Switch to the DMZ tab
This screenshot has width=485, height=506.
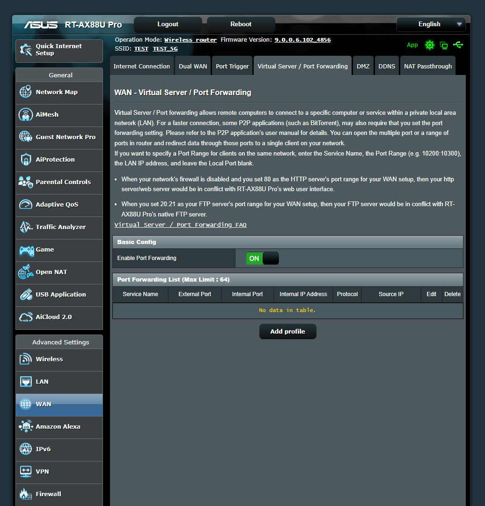[x=363, y=66]
